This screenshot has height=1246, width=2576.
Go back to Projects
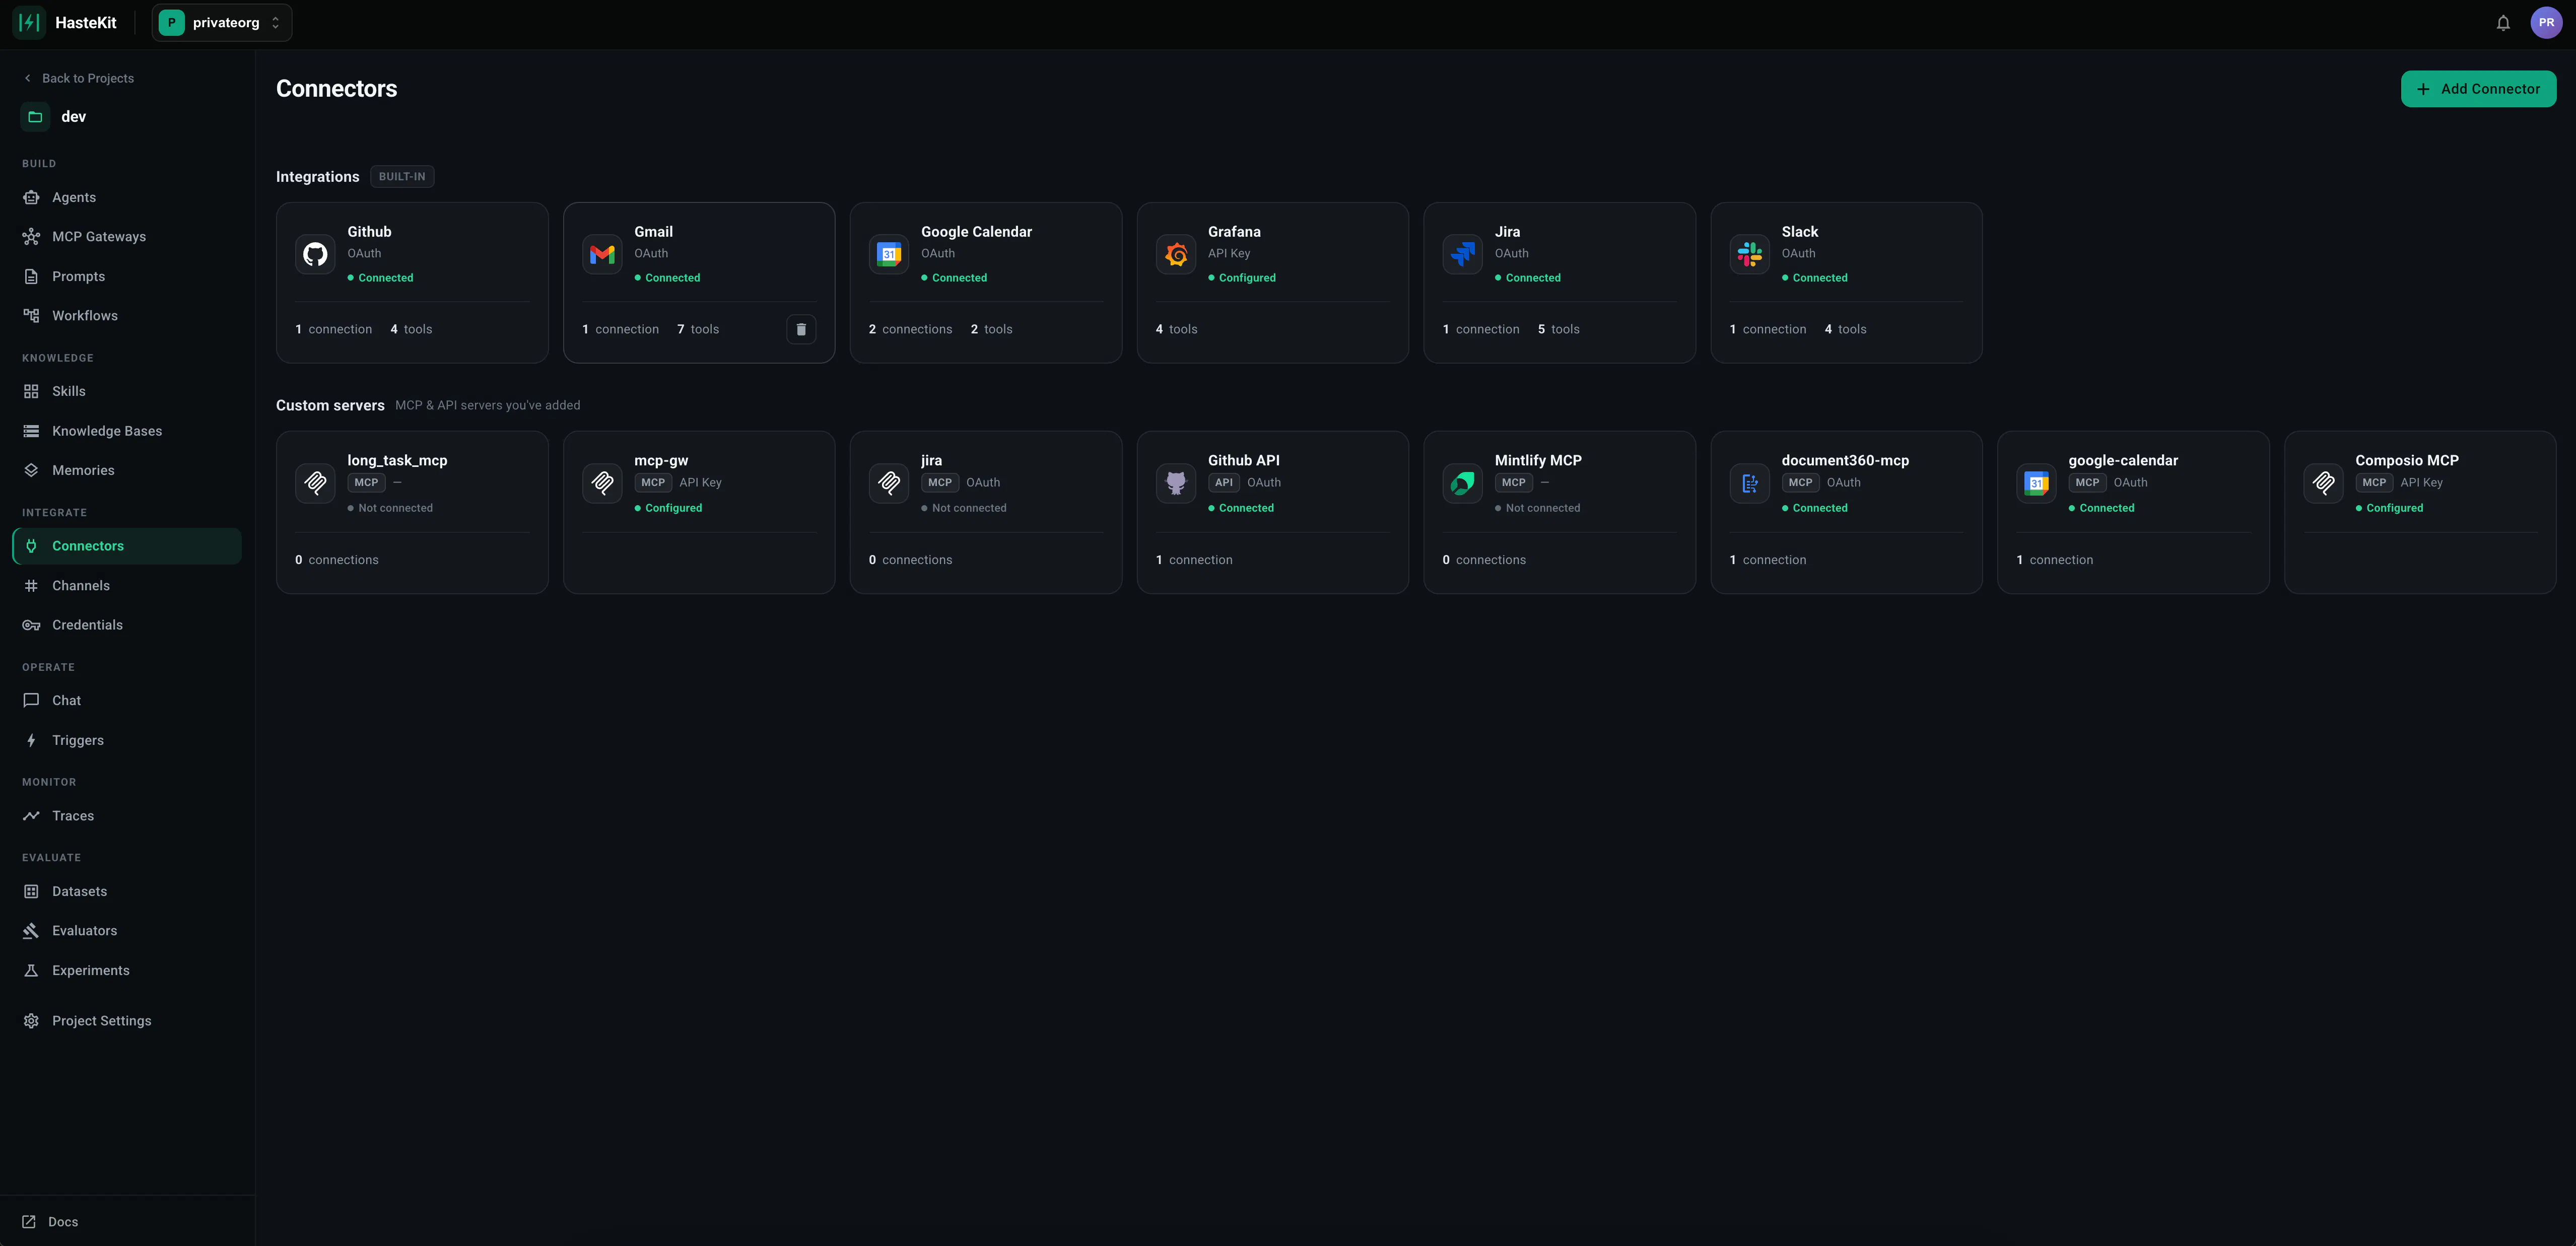[x=79, y=78]
